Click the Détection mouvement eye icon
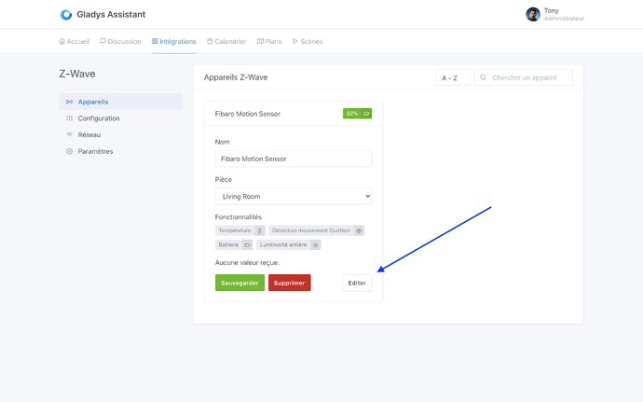Image resolution: width=643 pixels, height=402 pixels. point(359,230)
